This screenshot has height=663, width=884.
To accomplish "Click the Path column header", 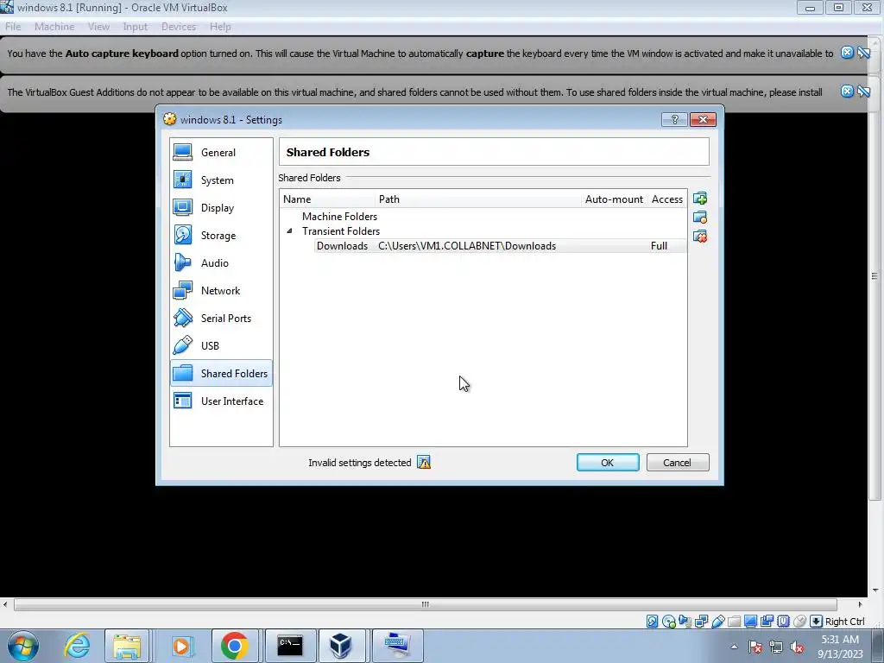I will coord(478,199).
